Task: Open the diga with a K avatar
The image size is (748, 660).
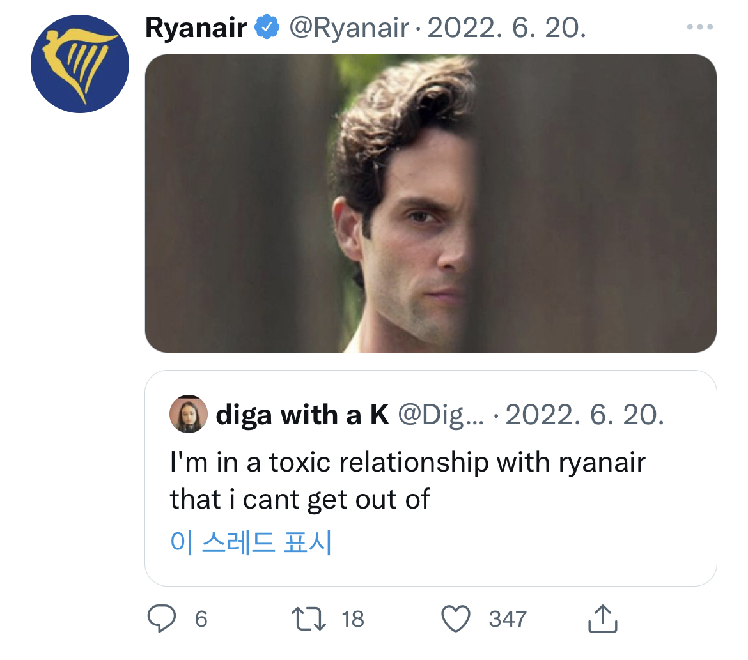Action: coord(189,414)
